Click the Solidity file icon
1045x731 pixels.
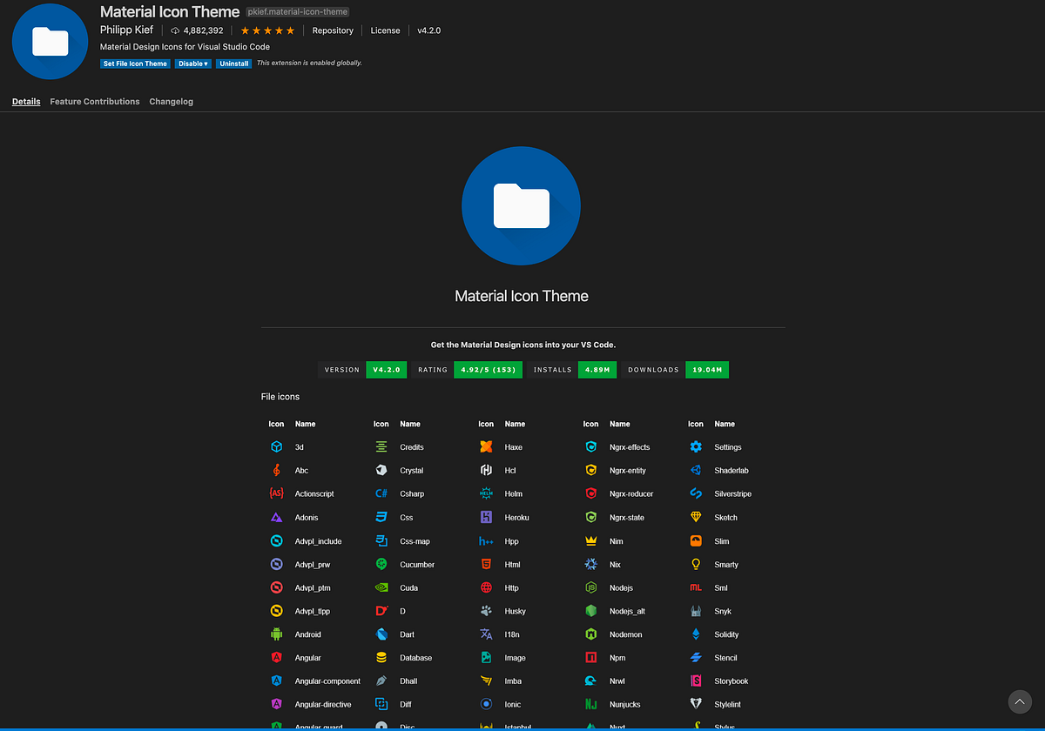[x=695, y=634]
